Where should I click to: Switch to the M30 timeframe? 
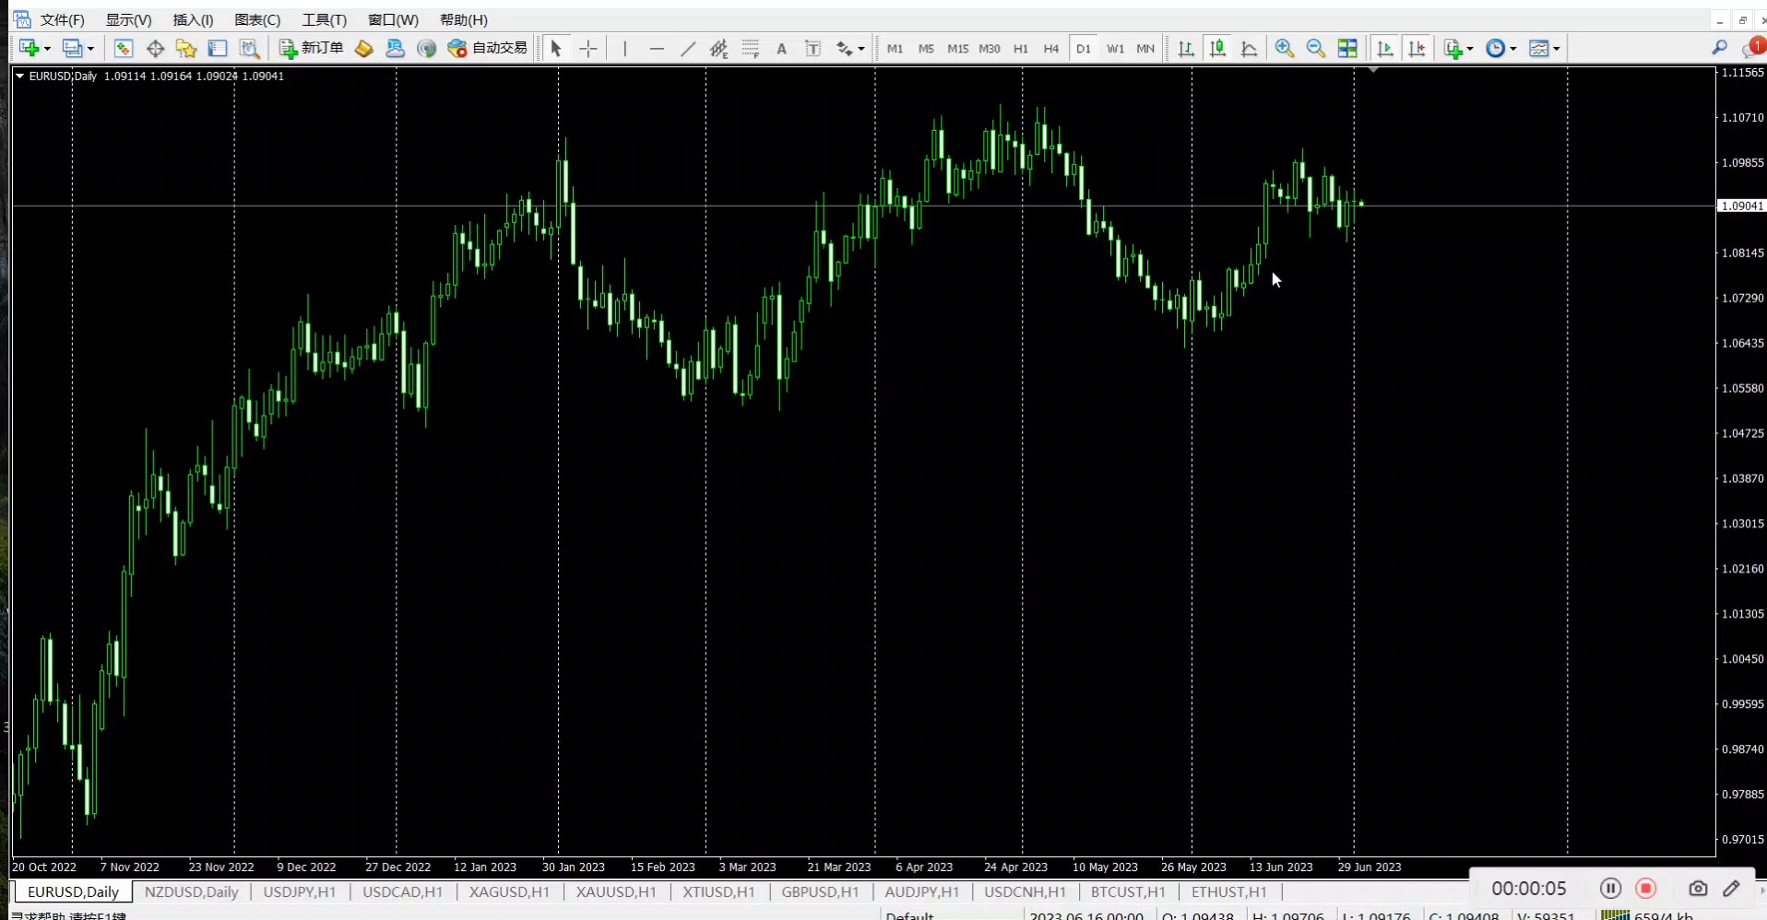(x=990, y=49)
